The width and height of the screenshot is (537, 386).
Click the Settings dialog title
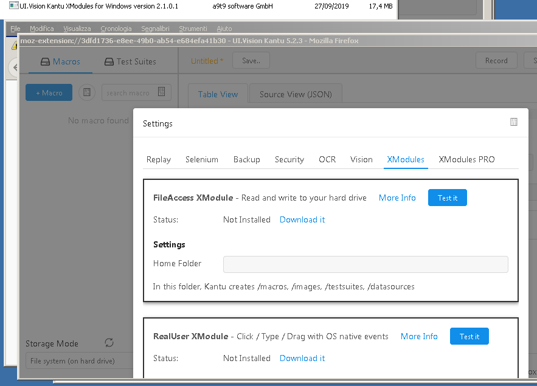tap(158, 123)
